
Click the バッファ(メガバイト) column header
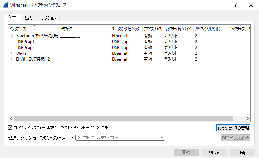pos(211,29)
